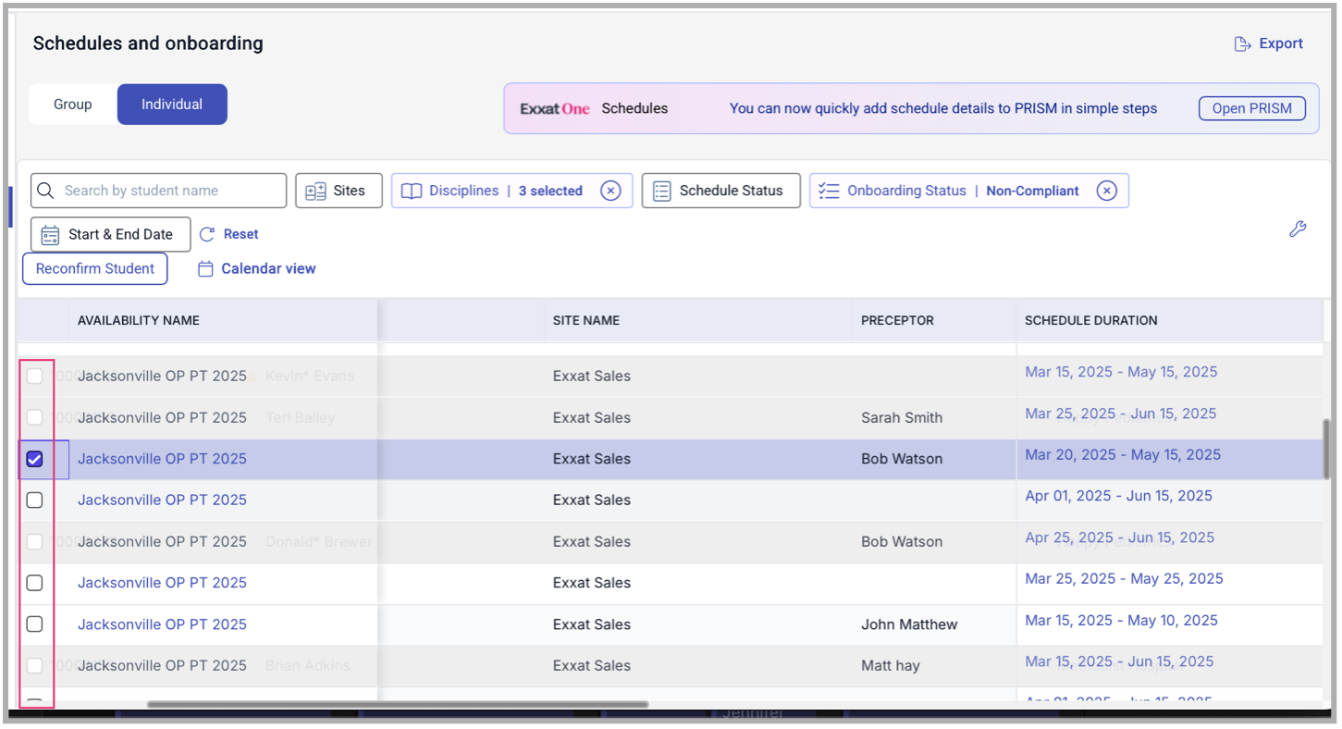Click the Calendar view icon
The width and height of the screenshot is (1342, 729).
pos(205,269)
